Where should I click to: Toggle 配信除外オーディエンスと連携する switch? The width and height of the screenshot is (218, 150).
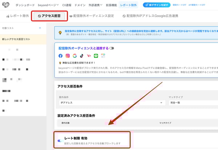point(112,48)
